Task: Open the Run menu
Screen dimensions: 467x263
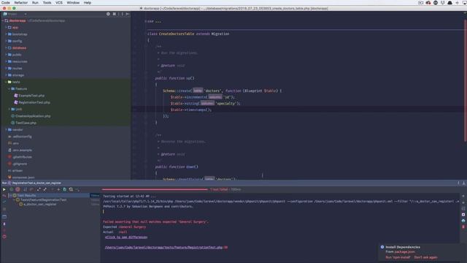Action: point(35,3)
